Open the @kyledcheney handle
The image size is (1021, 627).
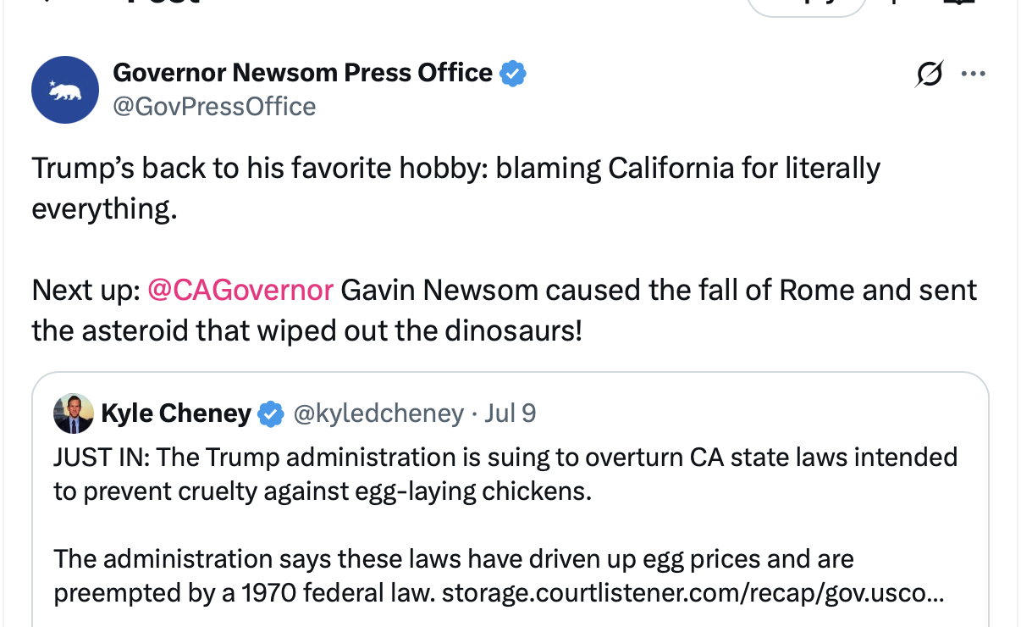(x=378, y=413)
